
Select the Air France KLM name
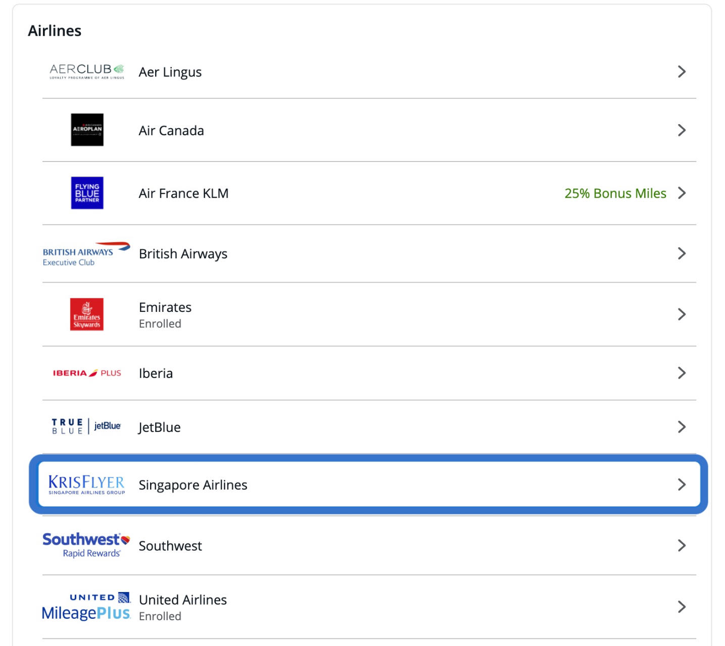coord(184,193)
